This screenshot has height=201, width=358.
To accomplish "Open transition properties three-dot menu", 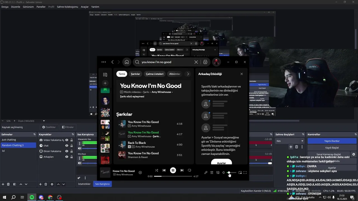I will (x=302, y=147).
